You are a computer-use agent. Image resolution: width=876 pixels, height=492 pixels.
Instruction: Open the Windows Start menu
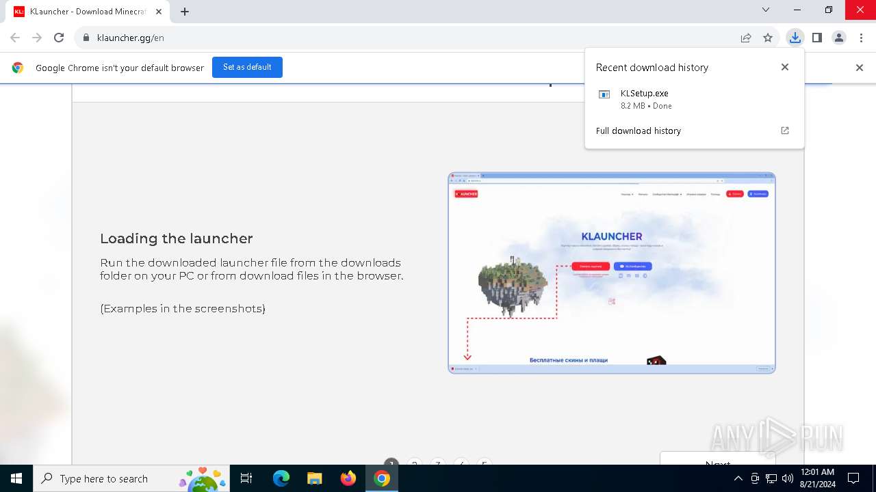pos(16,478)
